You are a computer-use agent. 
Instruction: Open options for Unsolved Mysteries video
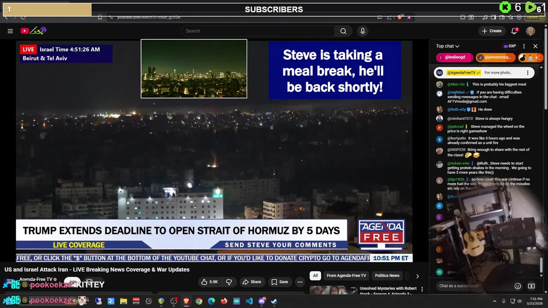pos(422,290)
